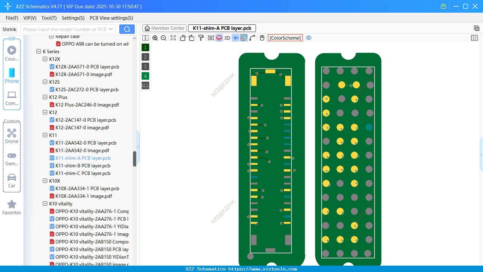
Task: Switch to the Member Center tab
Action: [164, 28]
